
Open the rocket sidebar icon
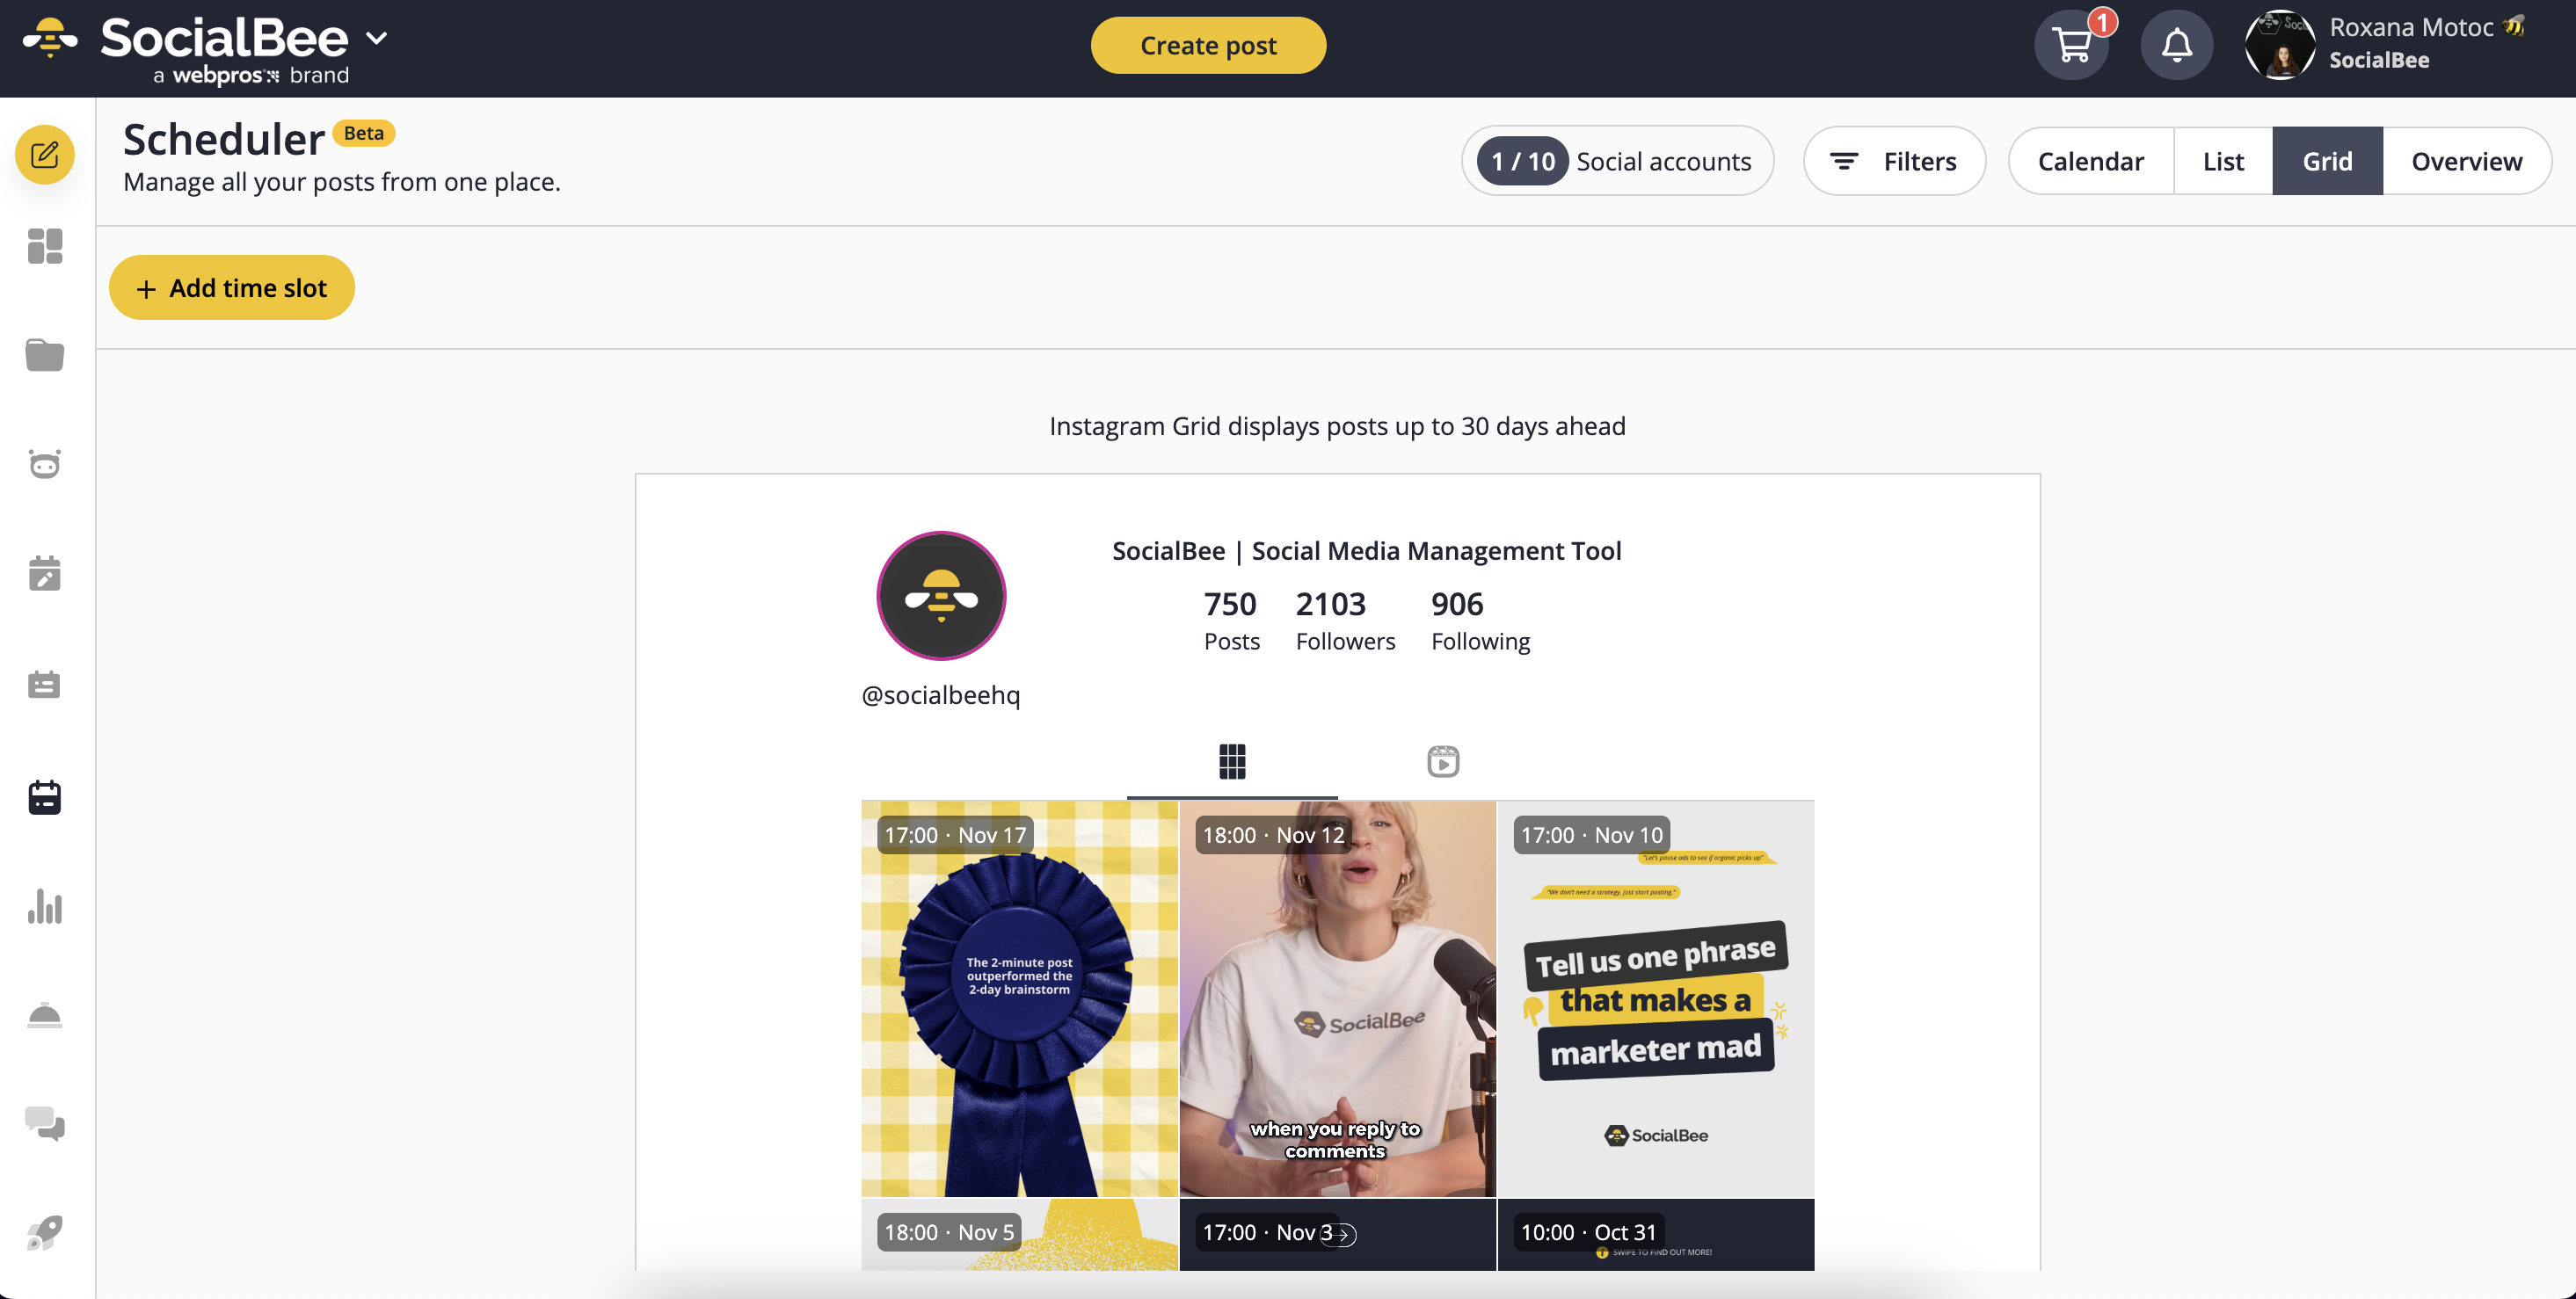tap(44, 1233)
